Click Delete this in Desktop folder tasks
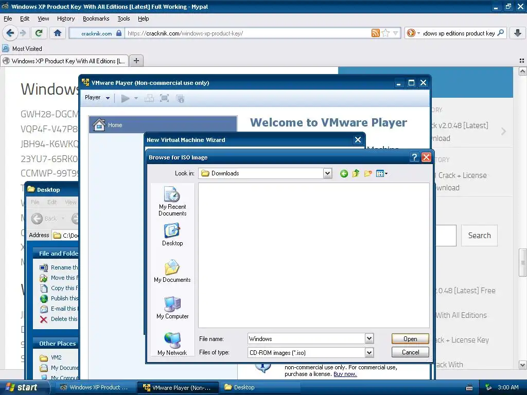This screenshot has height=395, width=527. [59, 319]
